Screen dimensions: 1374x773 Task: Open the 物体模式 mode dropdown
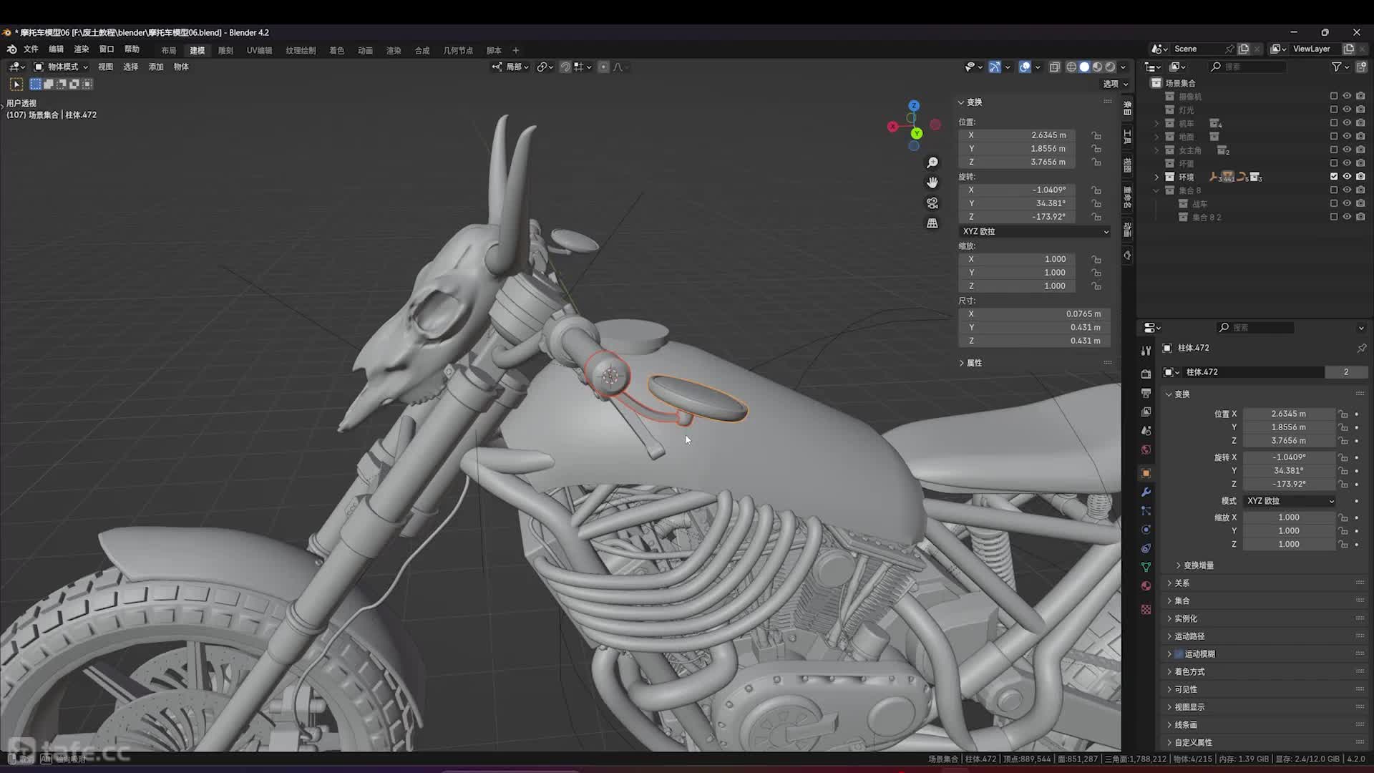[61, 67]
